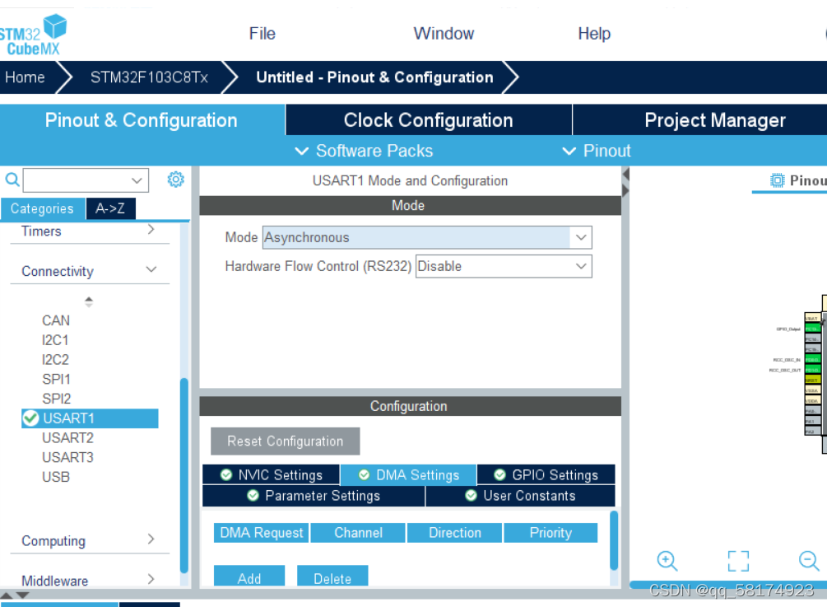Collapse the Connectivity category
The image size is (827, 607).
point(90,271)
